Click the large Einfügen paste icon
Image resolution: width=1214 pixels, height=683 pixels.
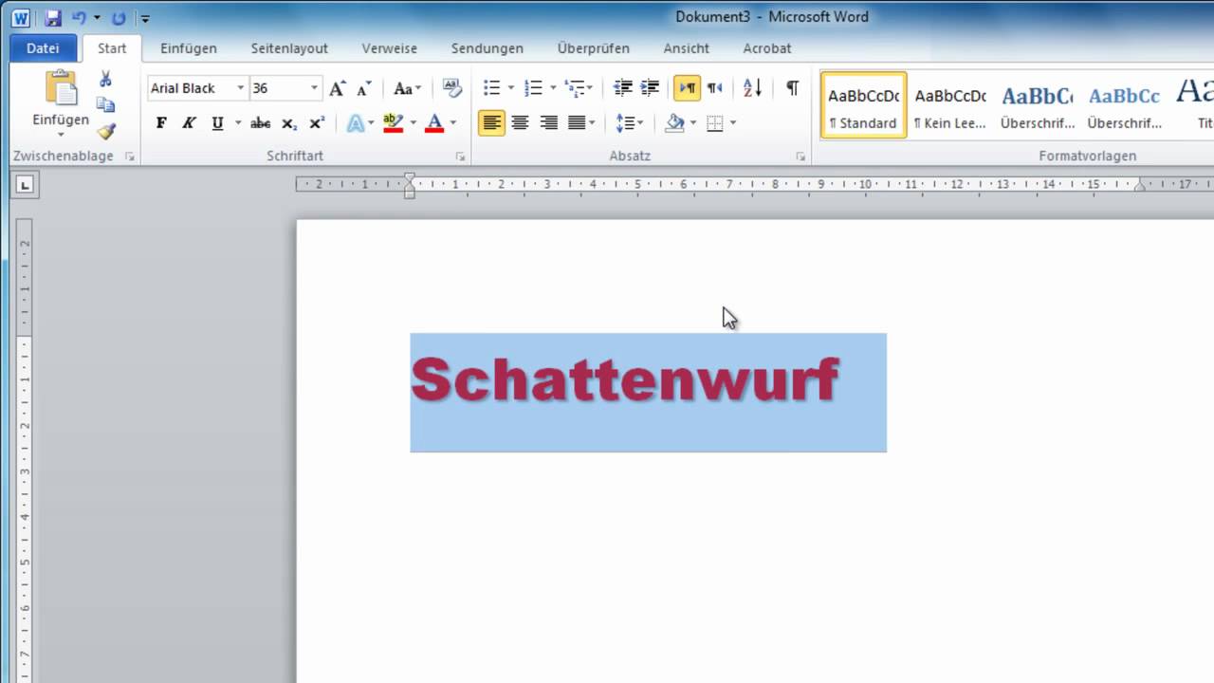61,88
